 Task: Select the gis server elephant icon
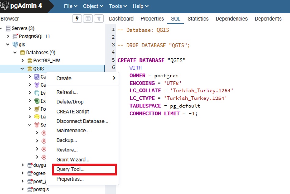coord(15,45)
